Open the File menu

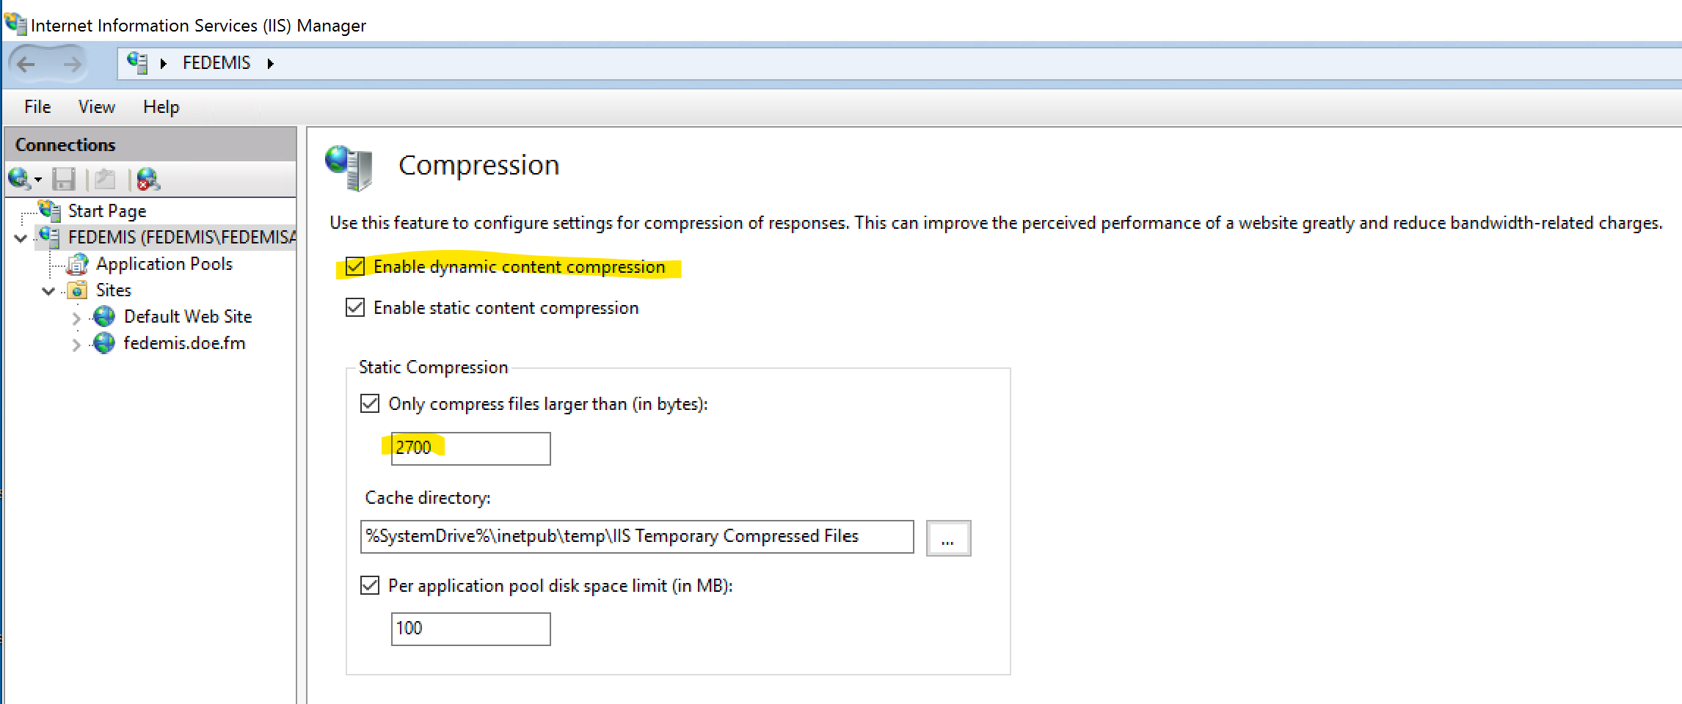(x=37, y=107)
